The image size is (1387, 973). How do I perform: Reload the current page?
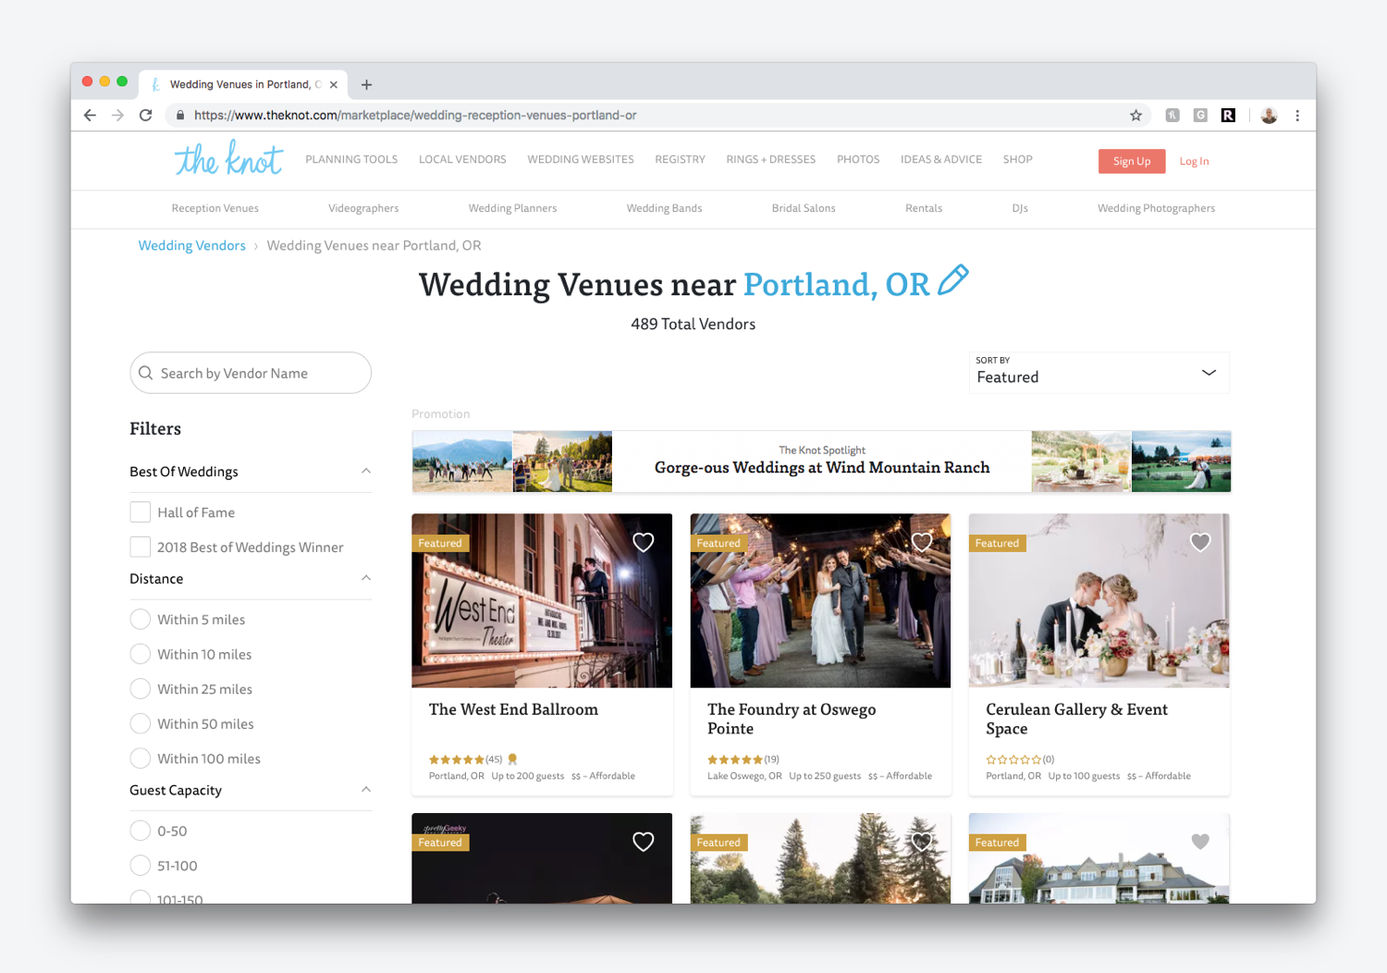146,116
